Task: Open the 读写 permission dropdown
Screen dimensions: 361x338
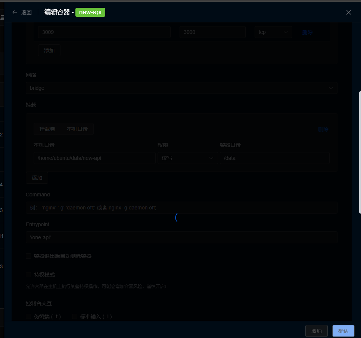Action: tap(188, 158)
